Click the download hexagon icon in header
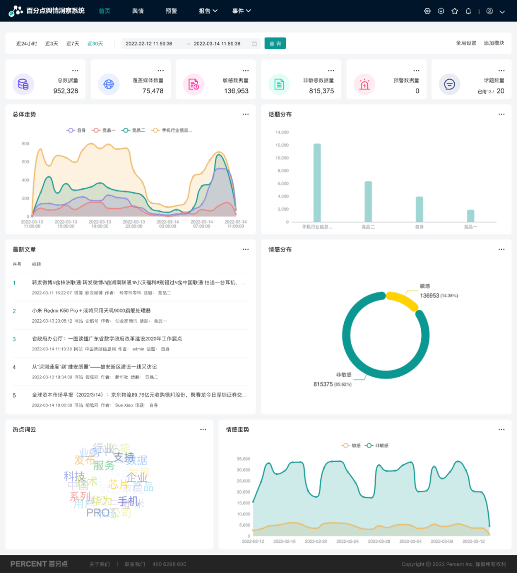This screenshot has width=517, height=573. pos(441,11)
